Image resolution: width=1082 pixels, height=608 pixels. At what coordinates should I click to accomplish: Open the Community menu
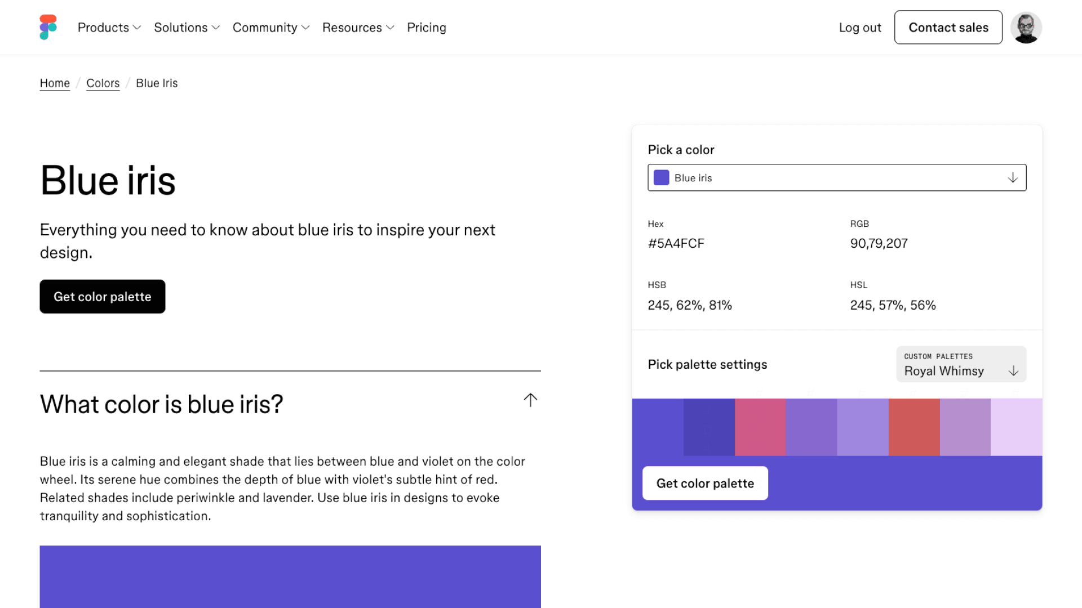[271, 28]
